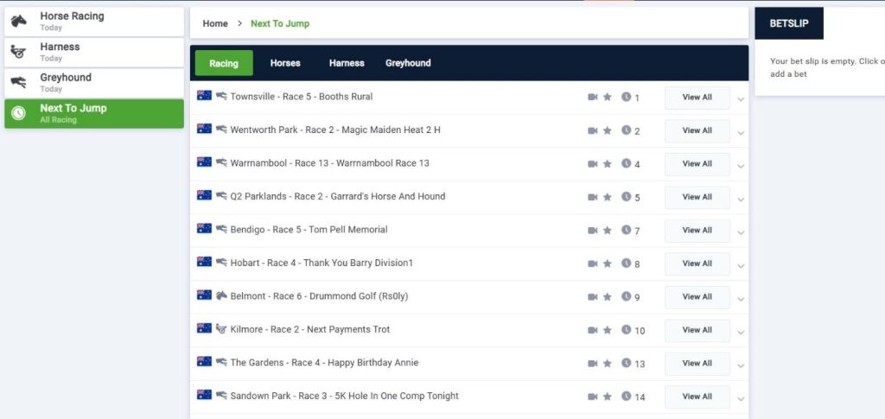This screenshot has width=885, height=419.
Task: Open The Gardens Happy Birthday Annie race
Action: tap(325, 363)
